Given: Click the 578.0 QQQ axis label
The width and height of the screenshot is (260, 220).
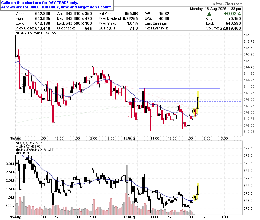Looking at the screenshot, I should (248, 171).
